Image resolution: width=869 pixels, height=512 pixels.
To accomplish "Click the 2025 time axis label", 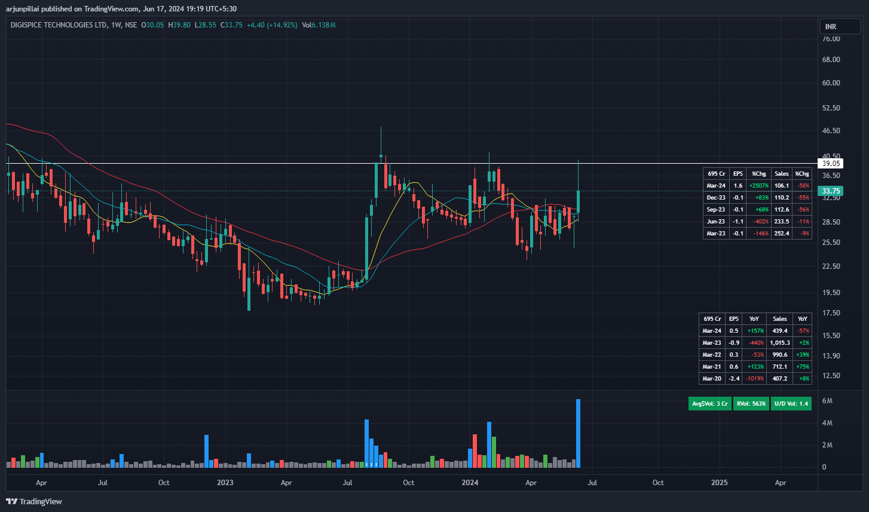I will tap(720, 482).
